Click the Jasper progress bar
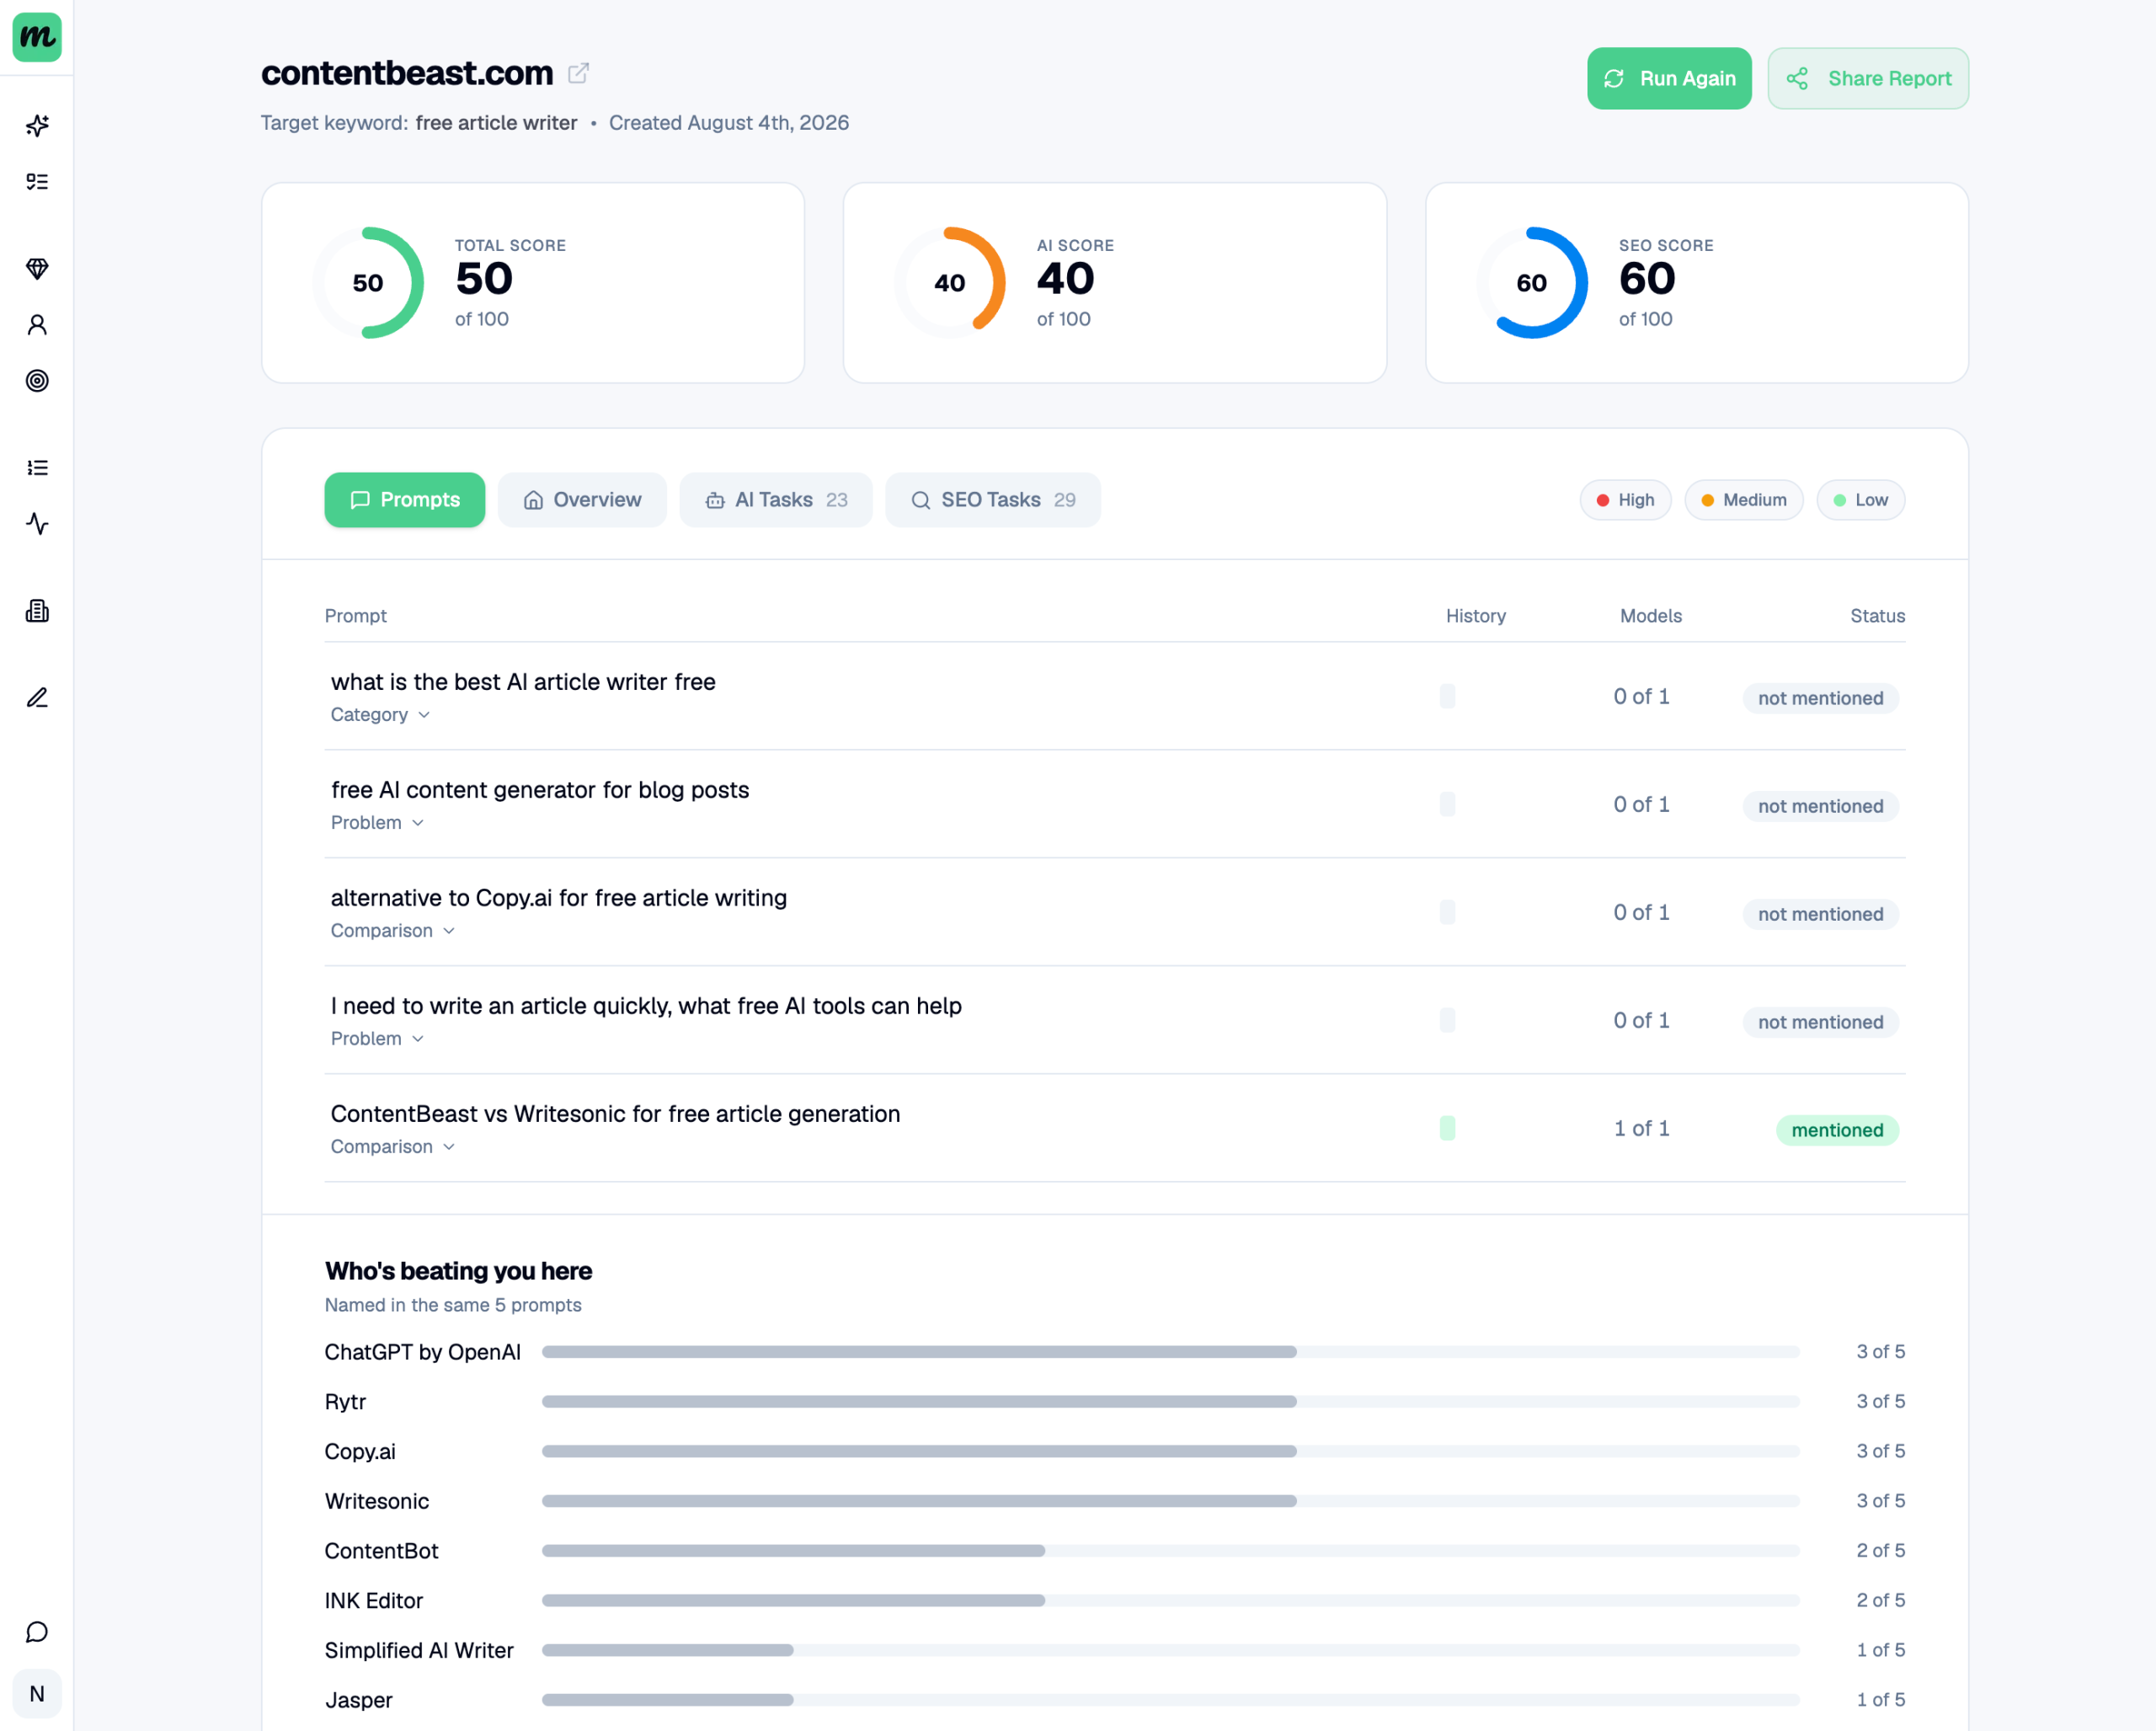This screenshot has height=1731, width=2156. coord(1170,1700)
